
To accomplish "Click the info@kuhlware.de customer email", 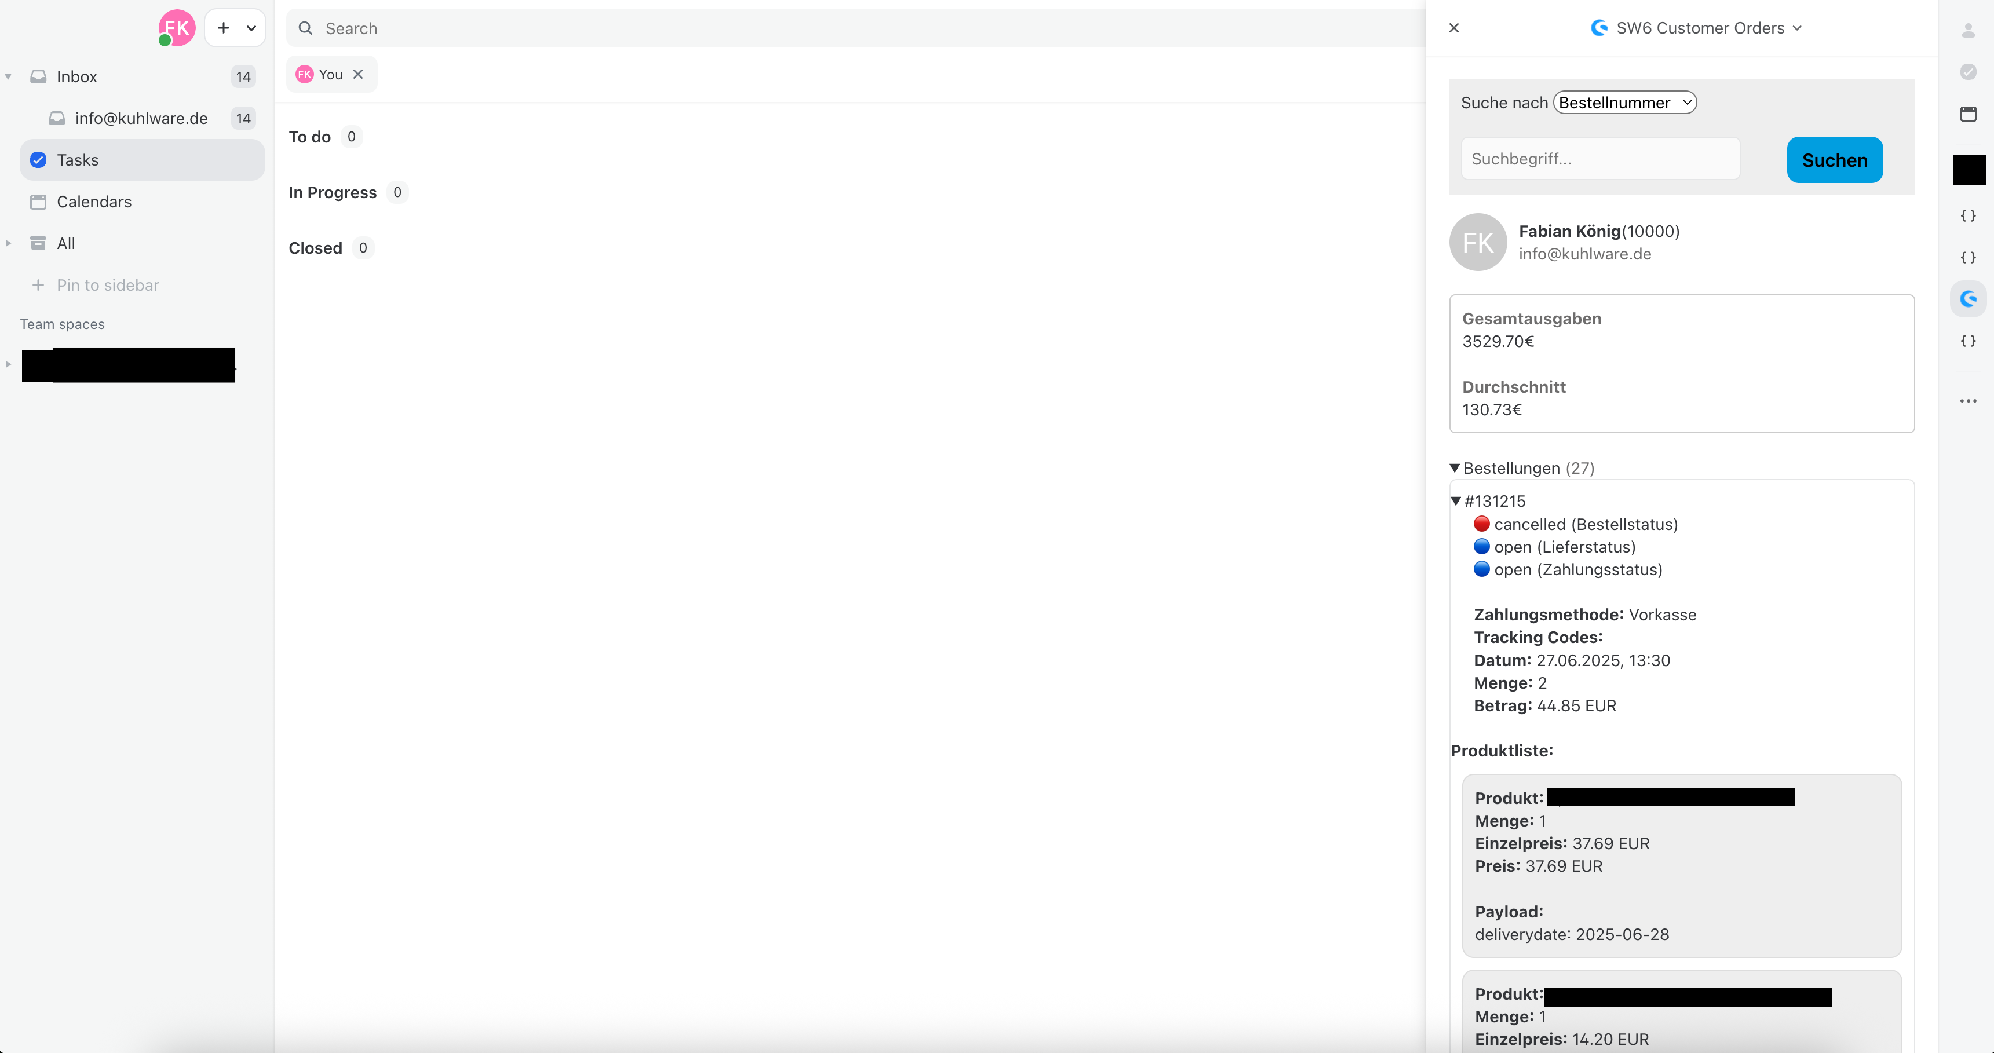I will point(1584,254).
